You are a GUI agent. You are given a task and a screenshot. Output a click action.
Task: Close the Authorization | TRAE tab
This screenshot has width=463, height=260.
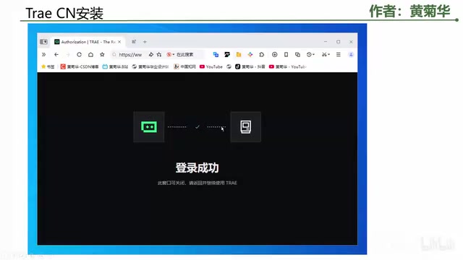[x=119, y=42]
